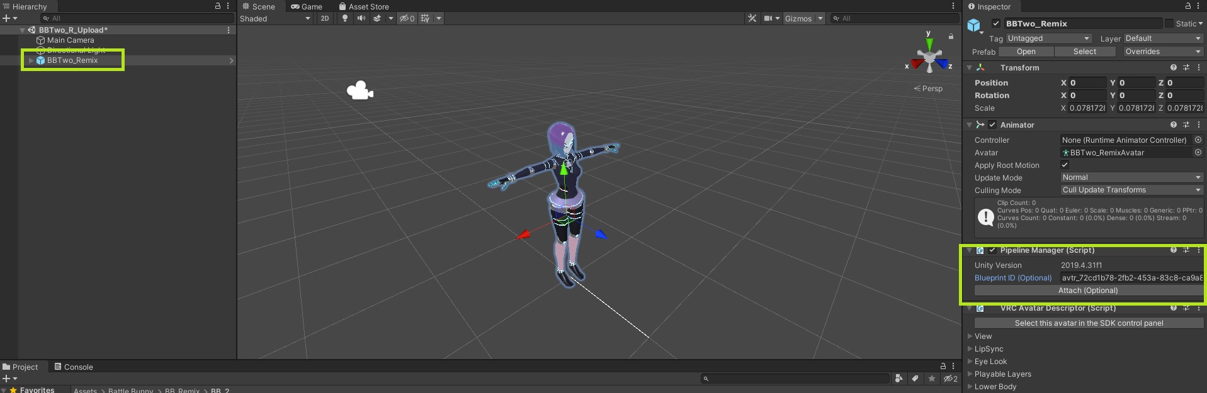Click the BBTwo_Remix object icon picker
This screenshot has height=393, width=1207.
coord(975,26)
